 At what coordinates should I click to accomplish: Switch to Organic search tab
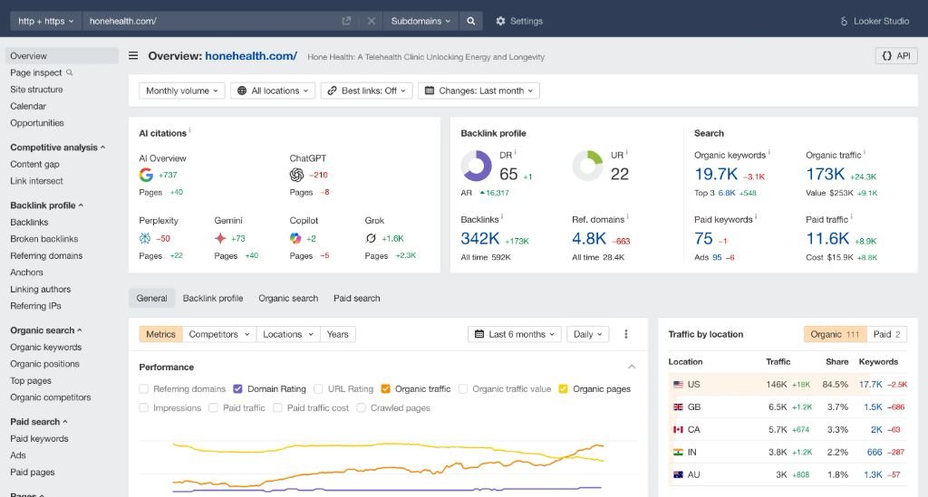tap(288, 299)
